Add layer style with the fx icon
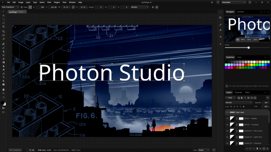271x152 pixels. coord(250,149)
